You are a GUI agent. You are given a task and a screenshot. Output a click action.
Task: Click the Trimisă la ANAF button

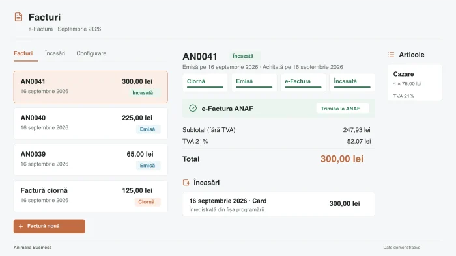(x=343, y=109)
